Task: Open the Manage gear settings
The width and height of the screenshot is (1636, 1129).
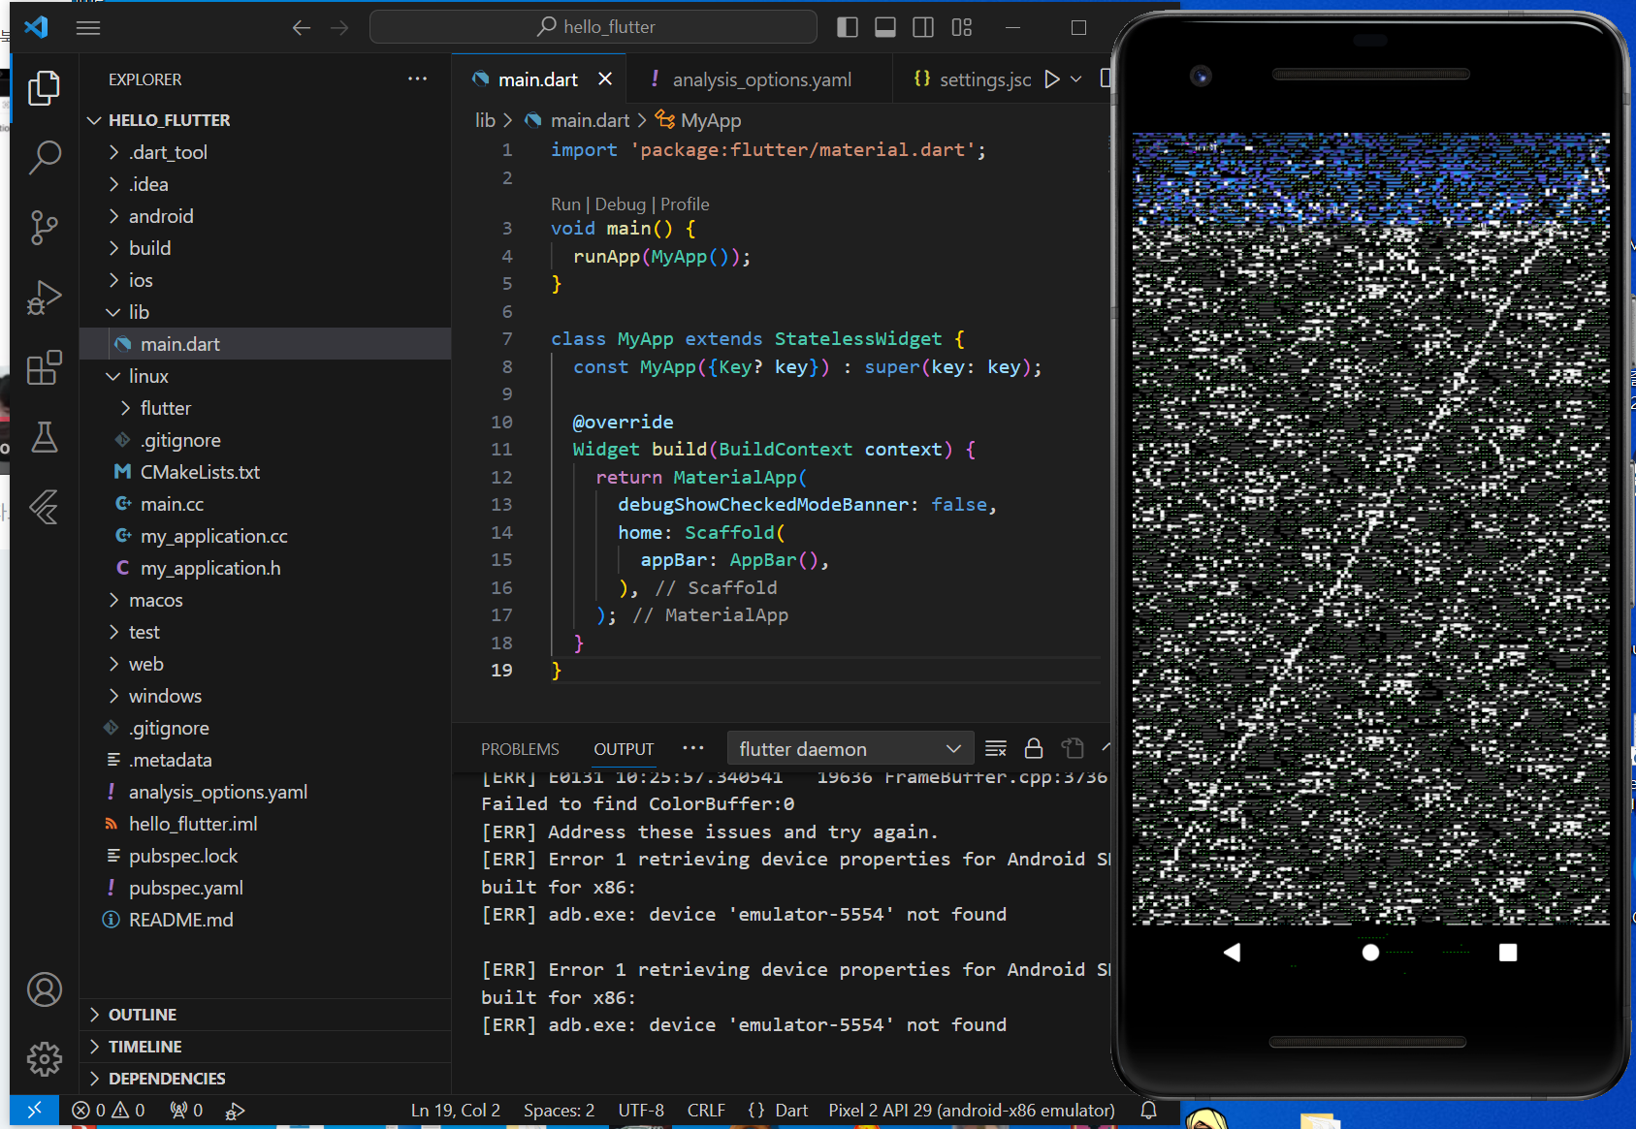Action: (x=44, y=1059)
